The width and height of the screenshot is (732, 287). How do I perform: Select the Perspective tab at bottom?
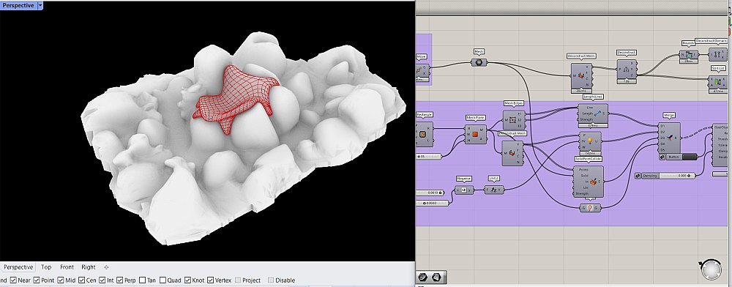point(18,267)
